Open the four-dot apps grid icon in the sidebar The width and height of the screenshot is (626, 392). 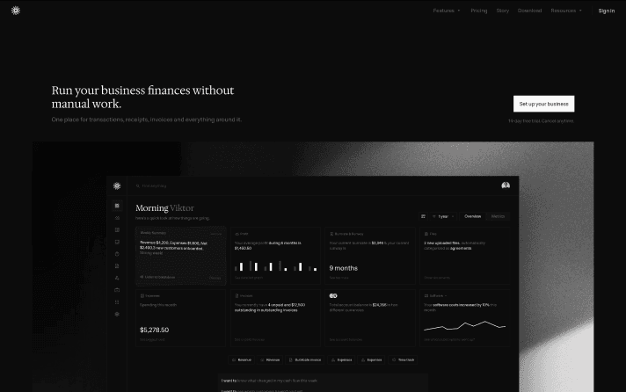click(117, 302)
